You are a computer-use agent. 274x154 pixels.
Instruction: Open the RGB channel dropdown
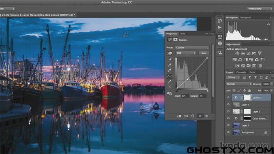[x=186, y=53]
